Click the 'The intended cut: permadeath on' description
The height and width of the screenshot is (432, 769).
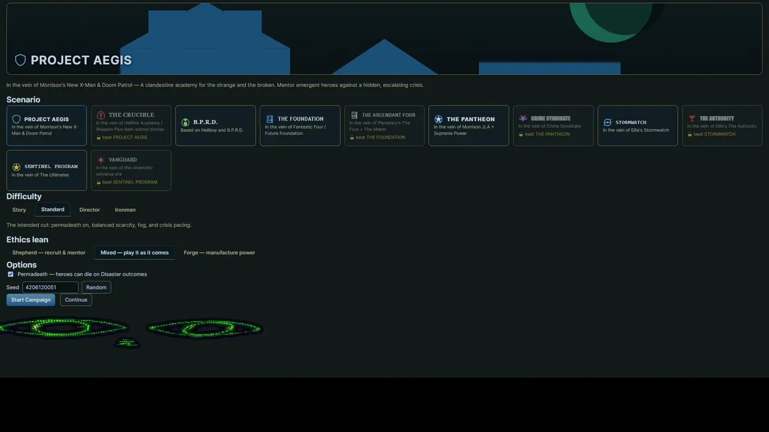[x=99, y=225]
